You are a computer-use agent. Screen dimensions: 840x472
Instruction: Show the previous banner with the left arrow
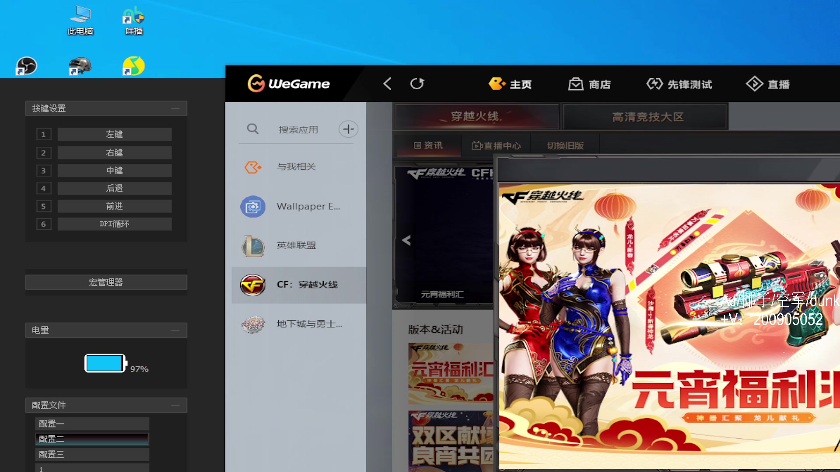[406, 240]
